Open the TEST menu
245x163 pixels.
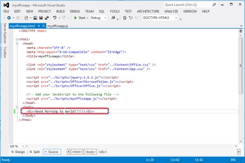pos(128,11)
